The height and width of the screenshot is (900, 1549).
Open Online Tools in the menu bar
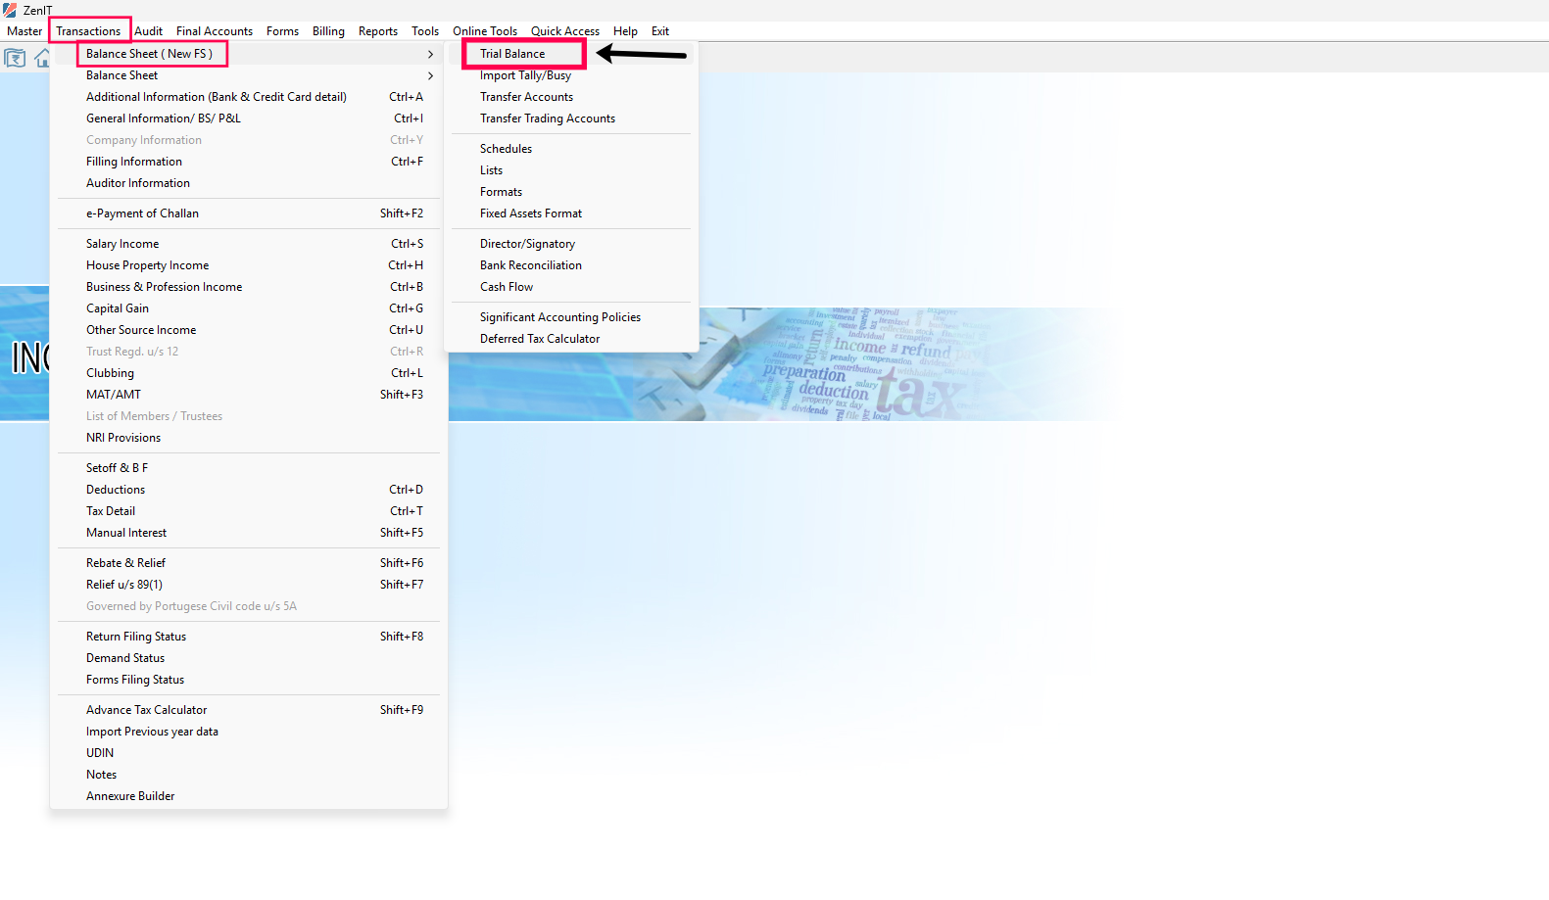[x=484, y=31]
